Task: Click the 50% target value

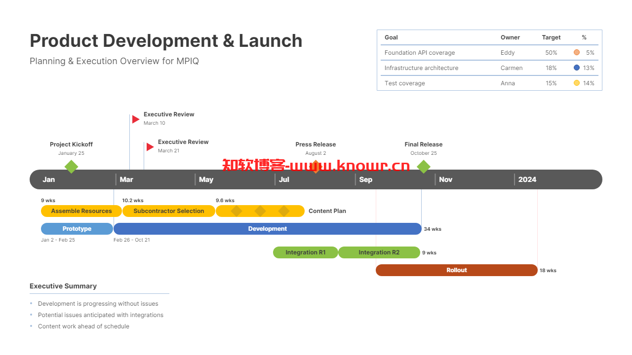Action: click(552, 53)
